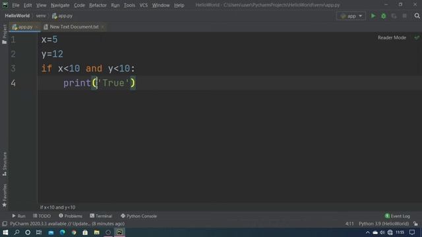Click the Run with Coverage icon
Image resolution: width=422 pixels, height=237 pixels.
tap(394, 16)
